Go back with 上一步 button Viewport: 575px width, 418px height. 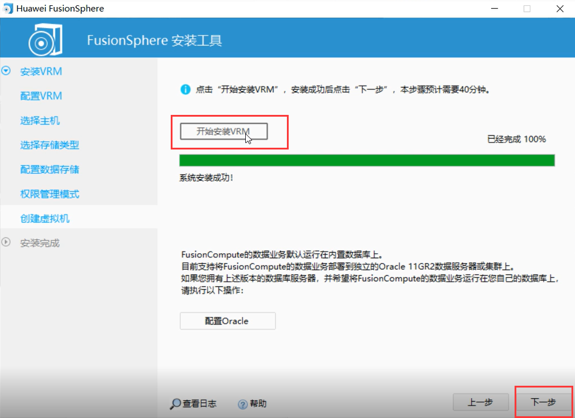tap(481, 402)
